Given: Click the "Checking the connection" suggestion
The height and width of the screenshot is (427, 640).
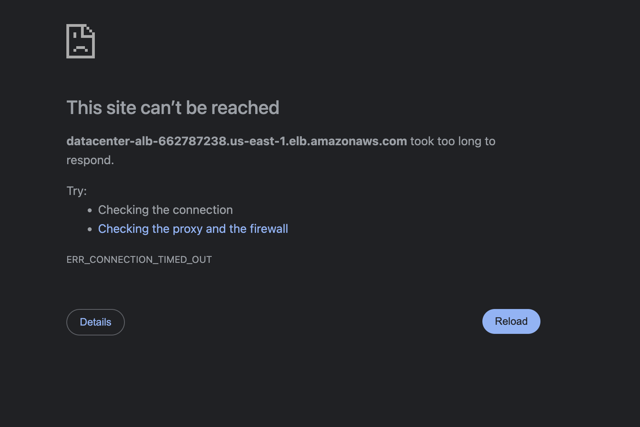Looking at the screenshot, I should 165,210.
